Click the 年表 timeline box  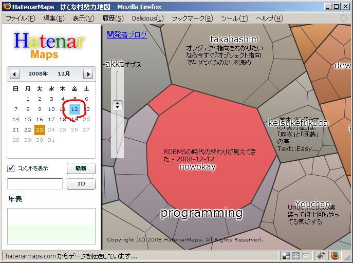point(51,226)
